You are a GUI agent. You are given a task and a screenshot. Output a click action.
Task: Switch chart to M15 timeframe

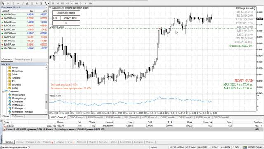63,3
